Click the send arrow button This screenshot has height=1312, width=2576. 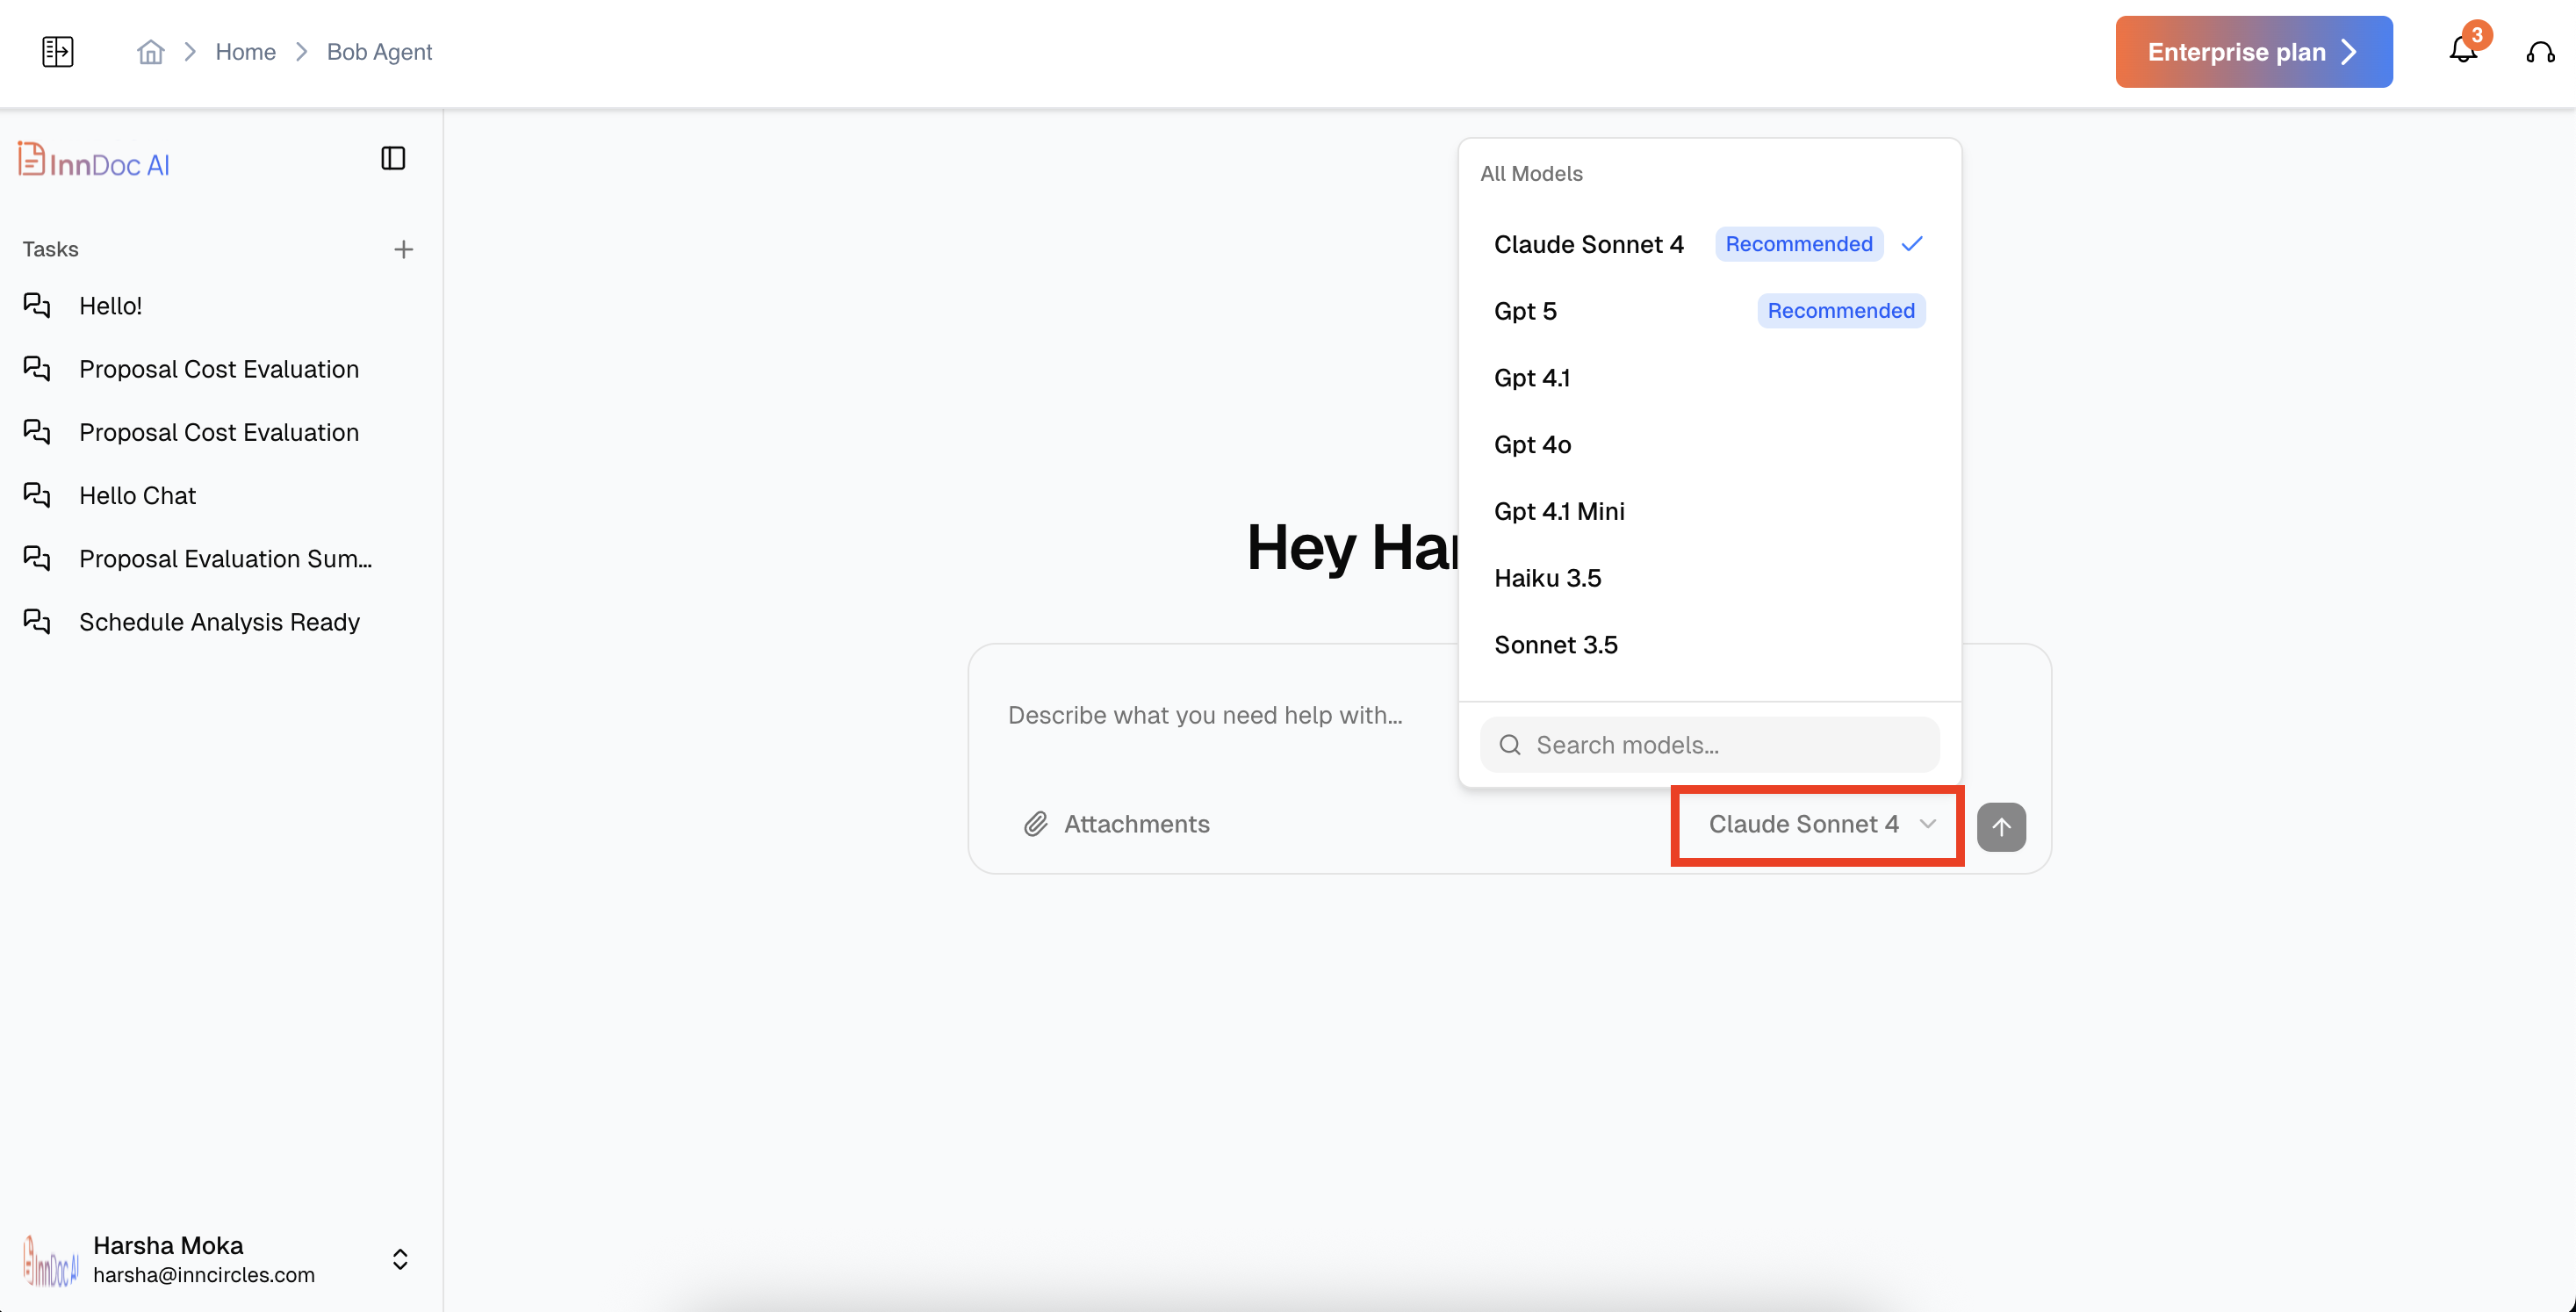pyautogui.click(x=2001, y=826)
